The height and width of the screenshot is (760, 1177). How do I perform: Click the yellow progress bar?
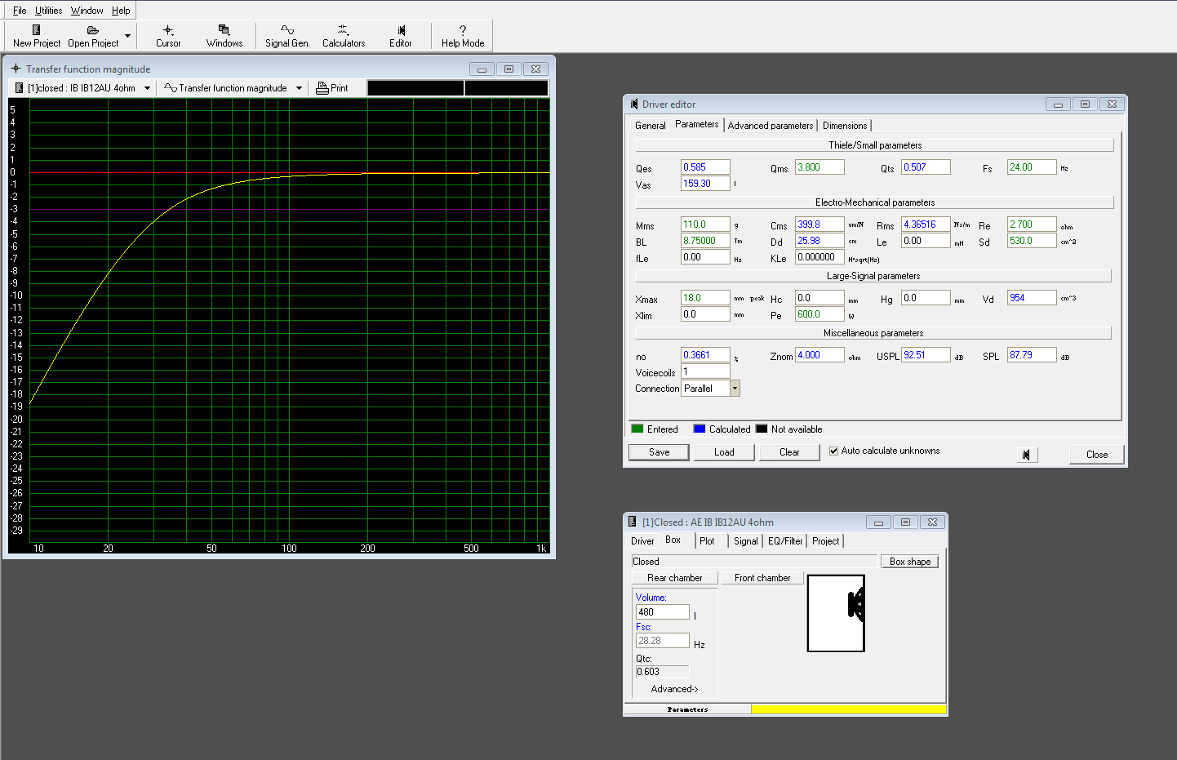pyautogui.click(x=848, y=709)
